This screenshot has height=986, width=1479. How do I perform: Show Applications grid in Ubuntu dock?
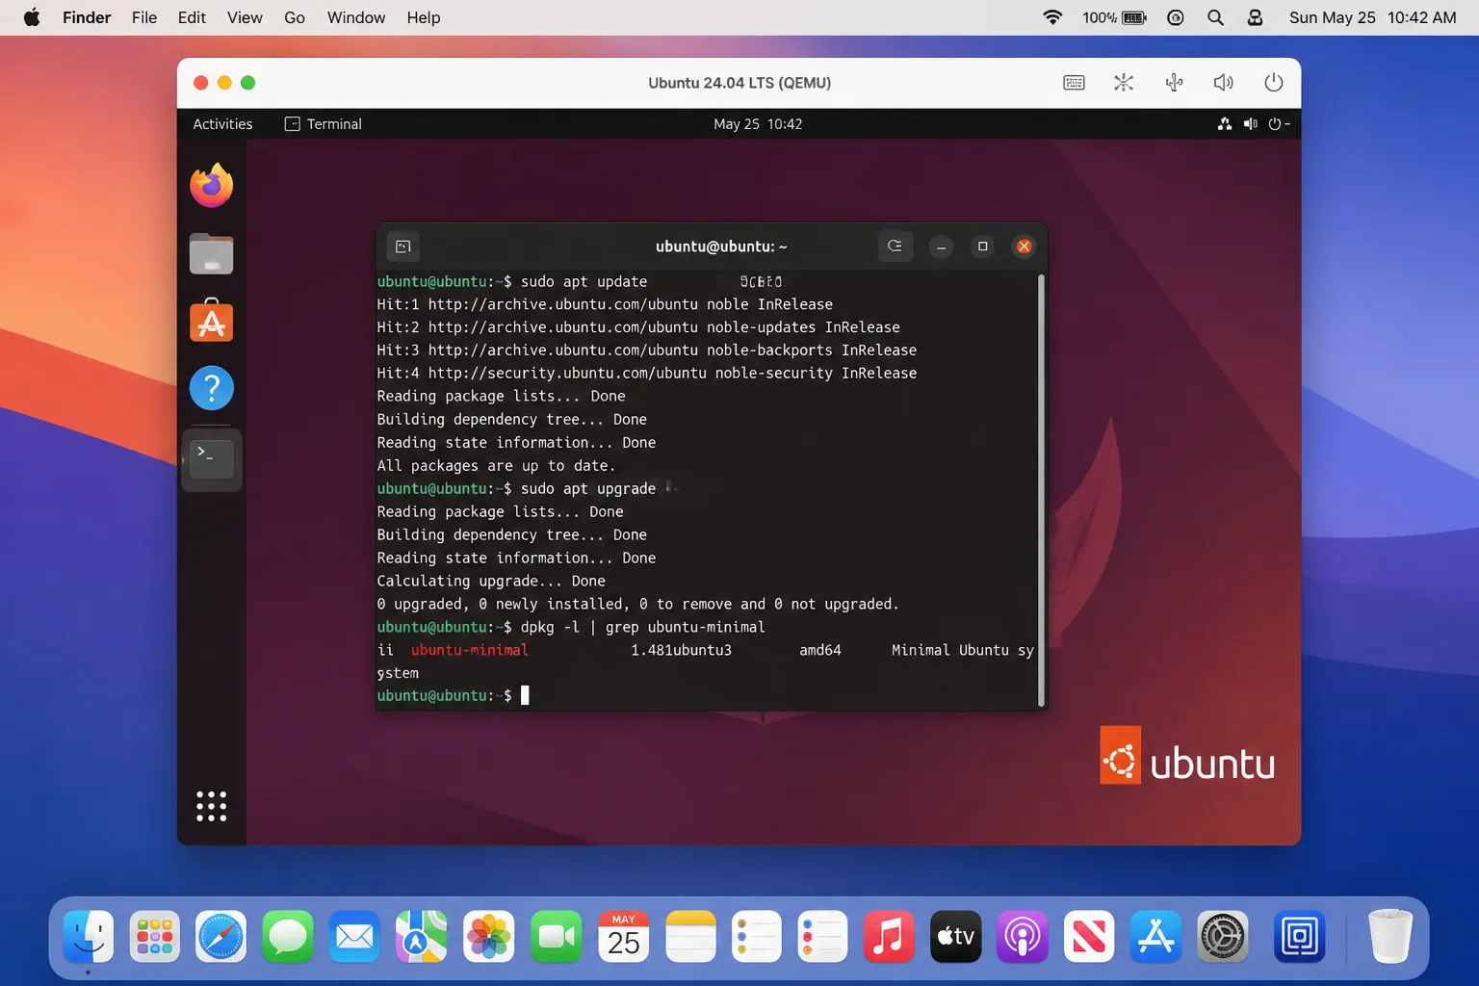pos(212,806)
